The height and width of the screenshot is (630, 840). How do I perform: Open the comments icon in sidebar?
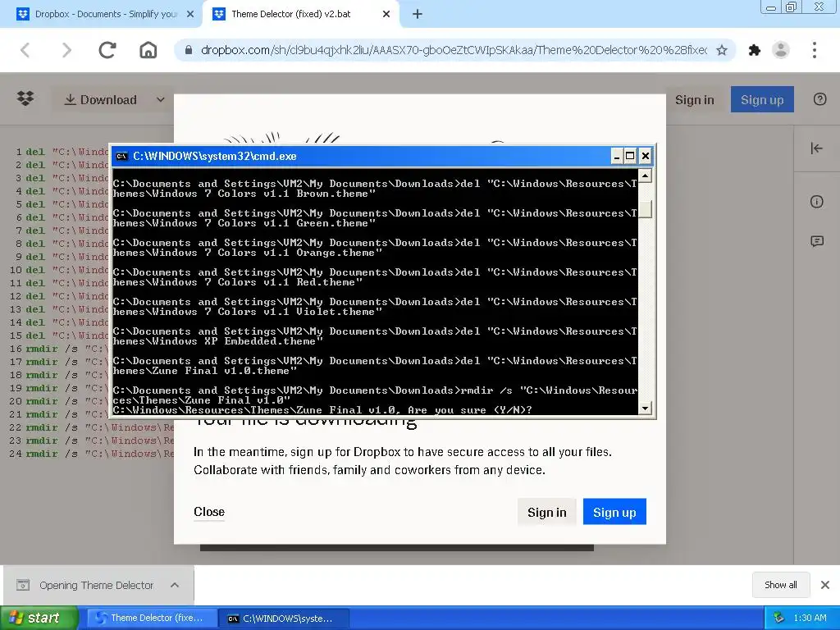pos(816,242)
